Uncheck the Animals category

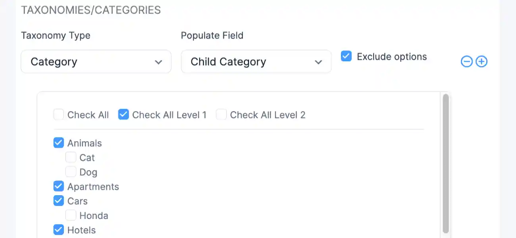tap(58, 142)
